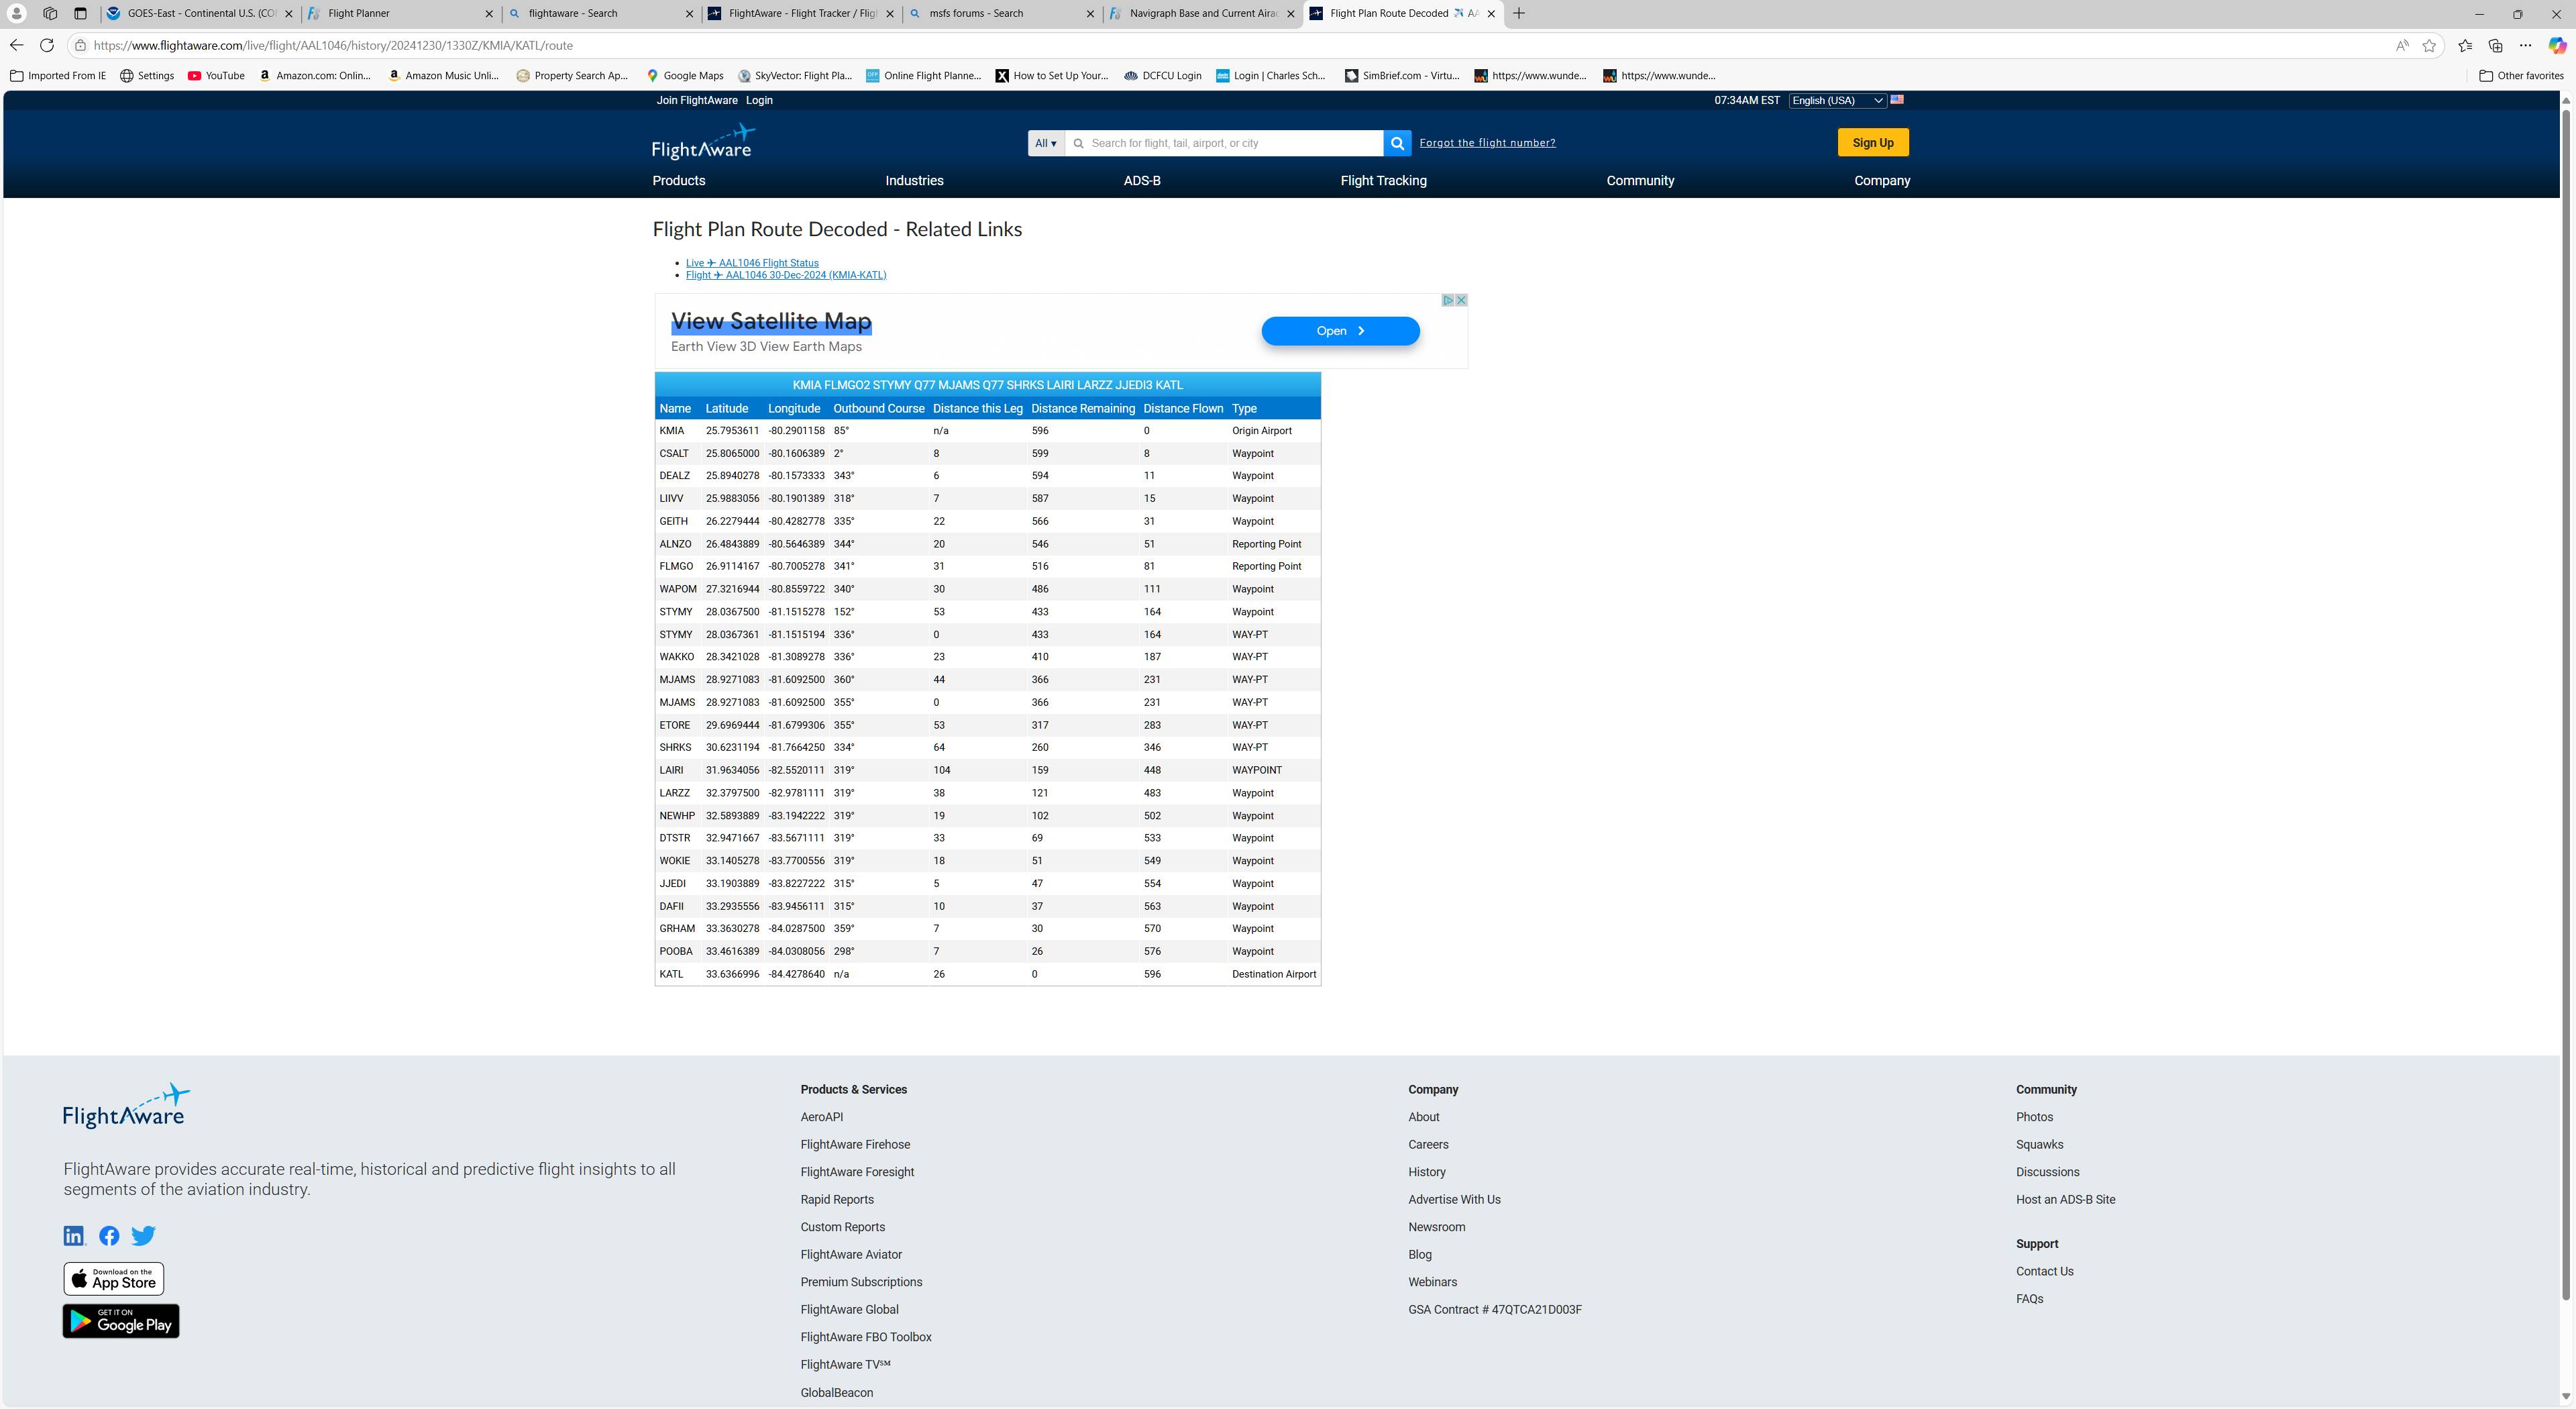Open Other favorites folder
The height and width of the screenshot is (1409, 2576).
pos(2521,75)
